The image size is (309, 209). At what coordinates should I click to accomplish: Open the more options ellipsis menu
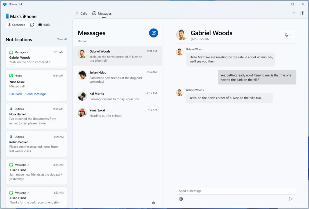[293, 13]
